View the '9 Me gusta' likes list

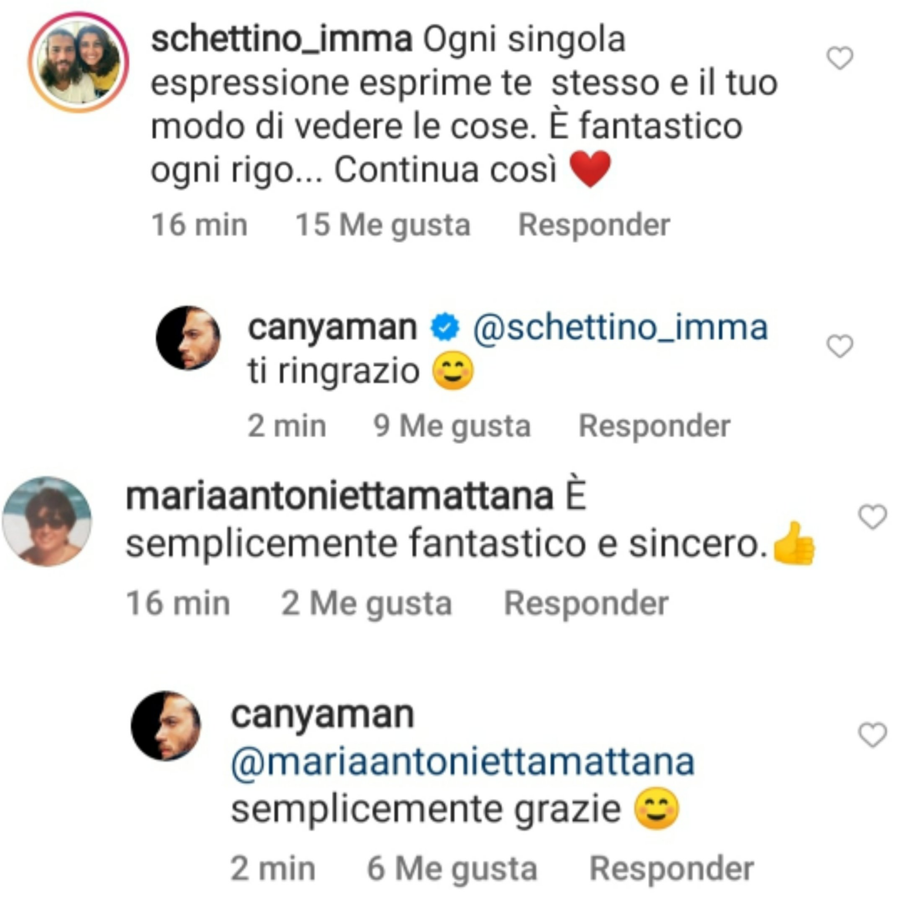[x=452, y=426]
